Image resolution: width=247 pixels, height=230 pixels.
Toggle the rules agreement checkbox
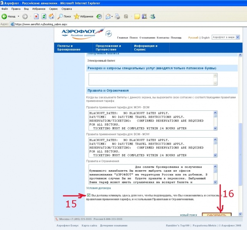click(x=89, y=195)
